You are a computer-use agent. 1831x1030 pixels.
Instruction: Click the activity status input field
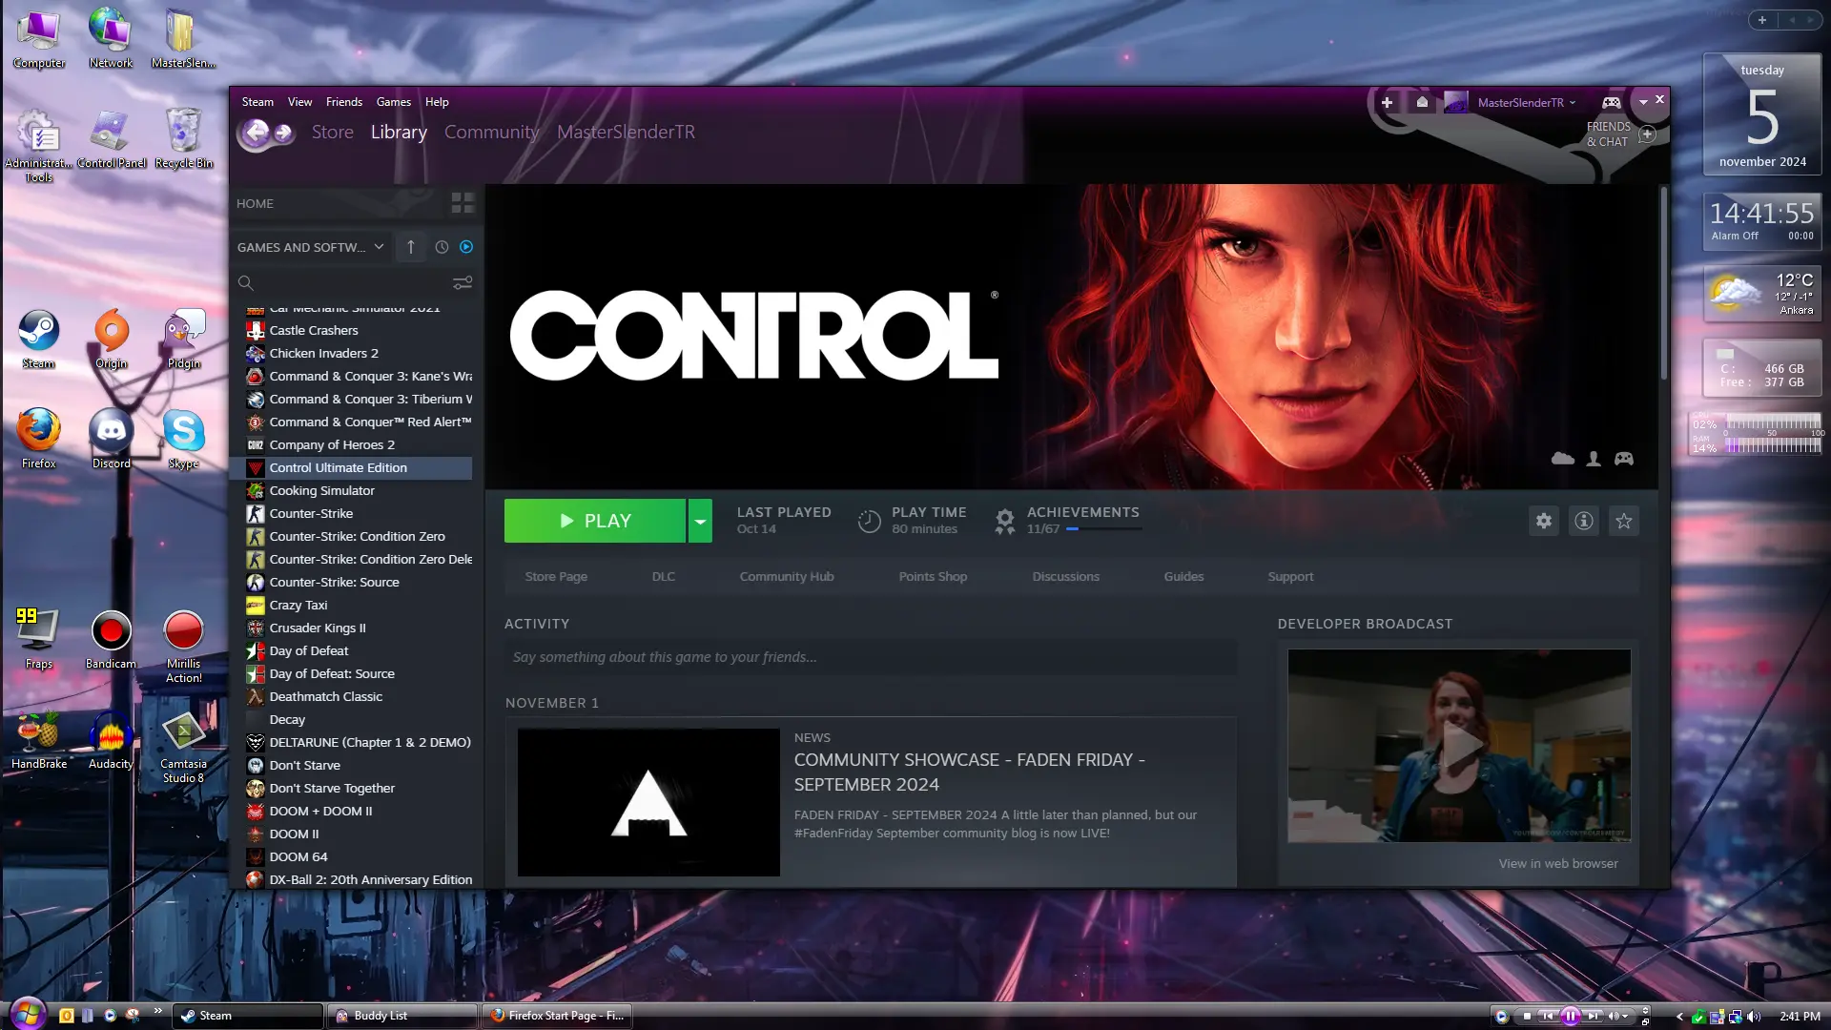click(x=870, y=657)
